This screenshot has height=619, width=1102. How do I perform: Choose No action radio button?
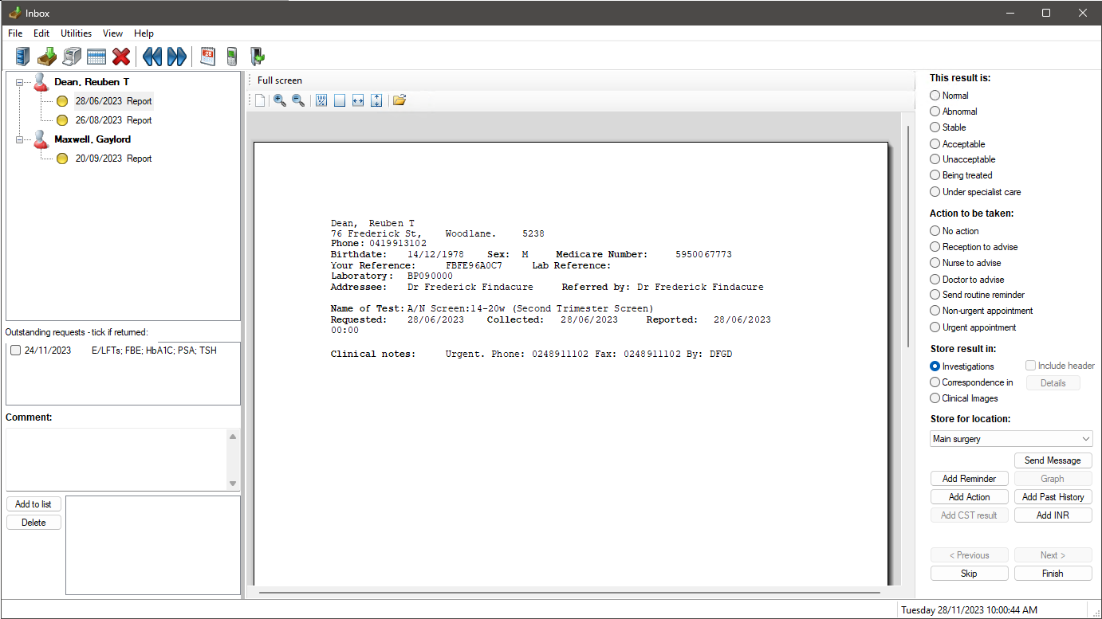[x=935, y=231]
